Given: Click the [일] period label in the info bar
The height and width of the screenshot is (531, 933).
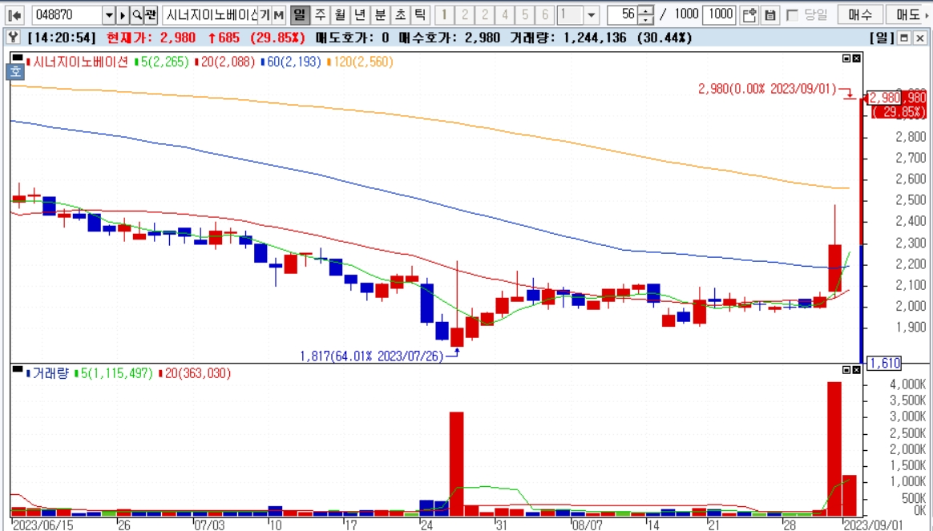Looking at the screenshot, I should point(882,38).
